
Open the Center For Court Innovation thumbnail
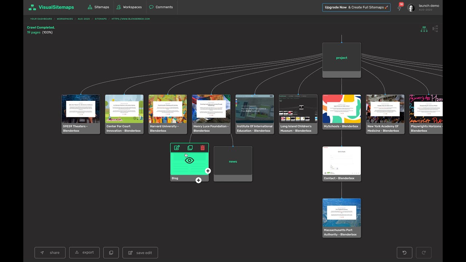click(124, 109)
